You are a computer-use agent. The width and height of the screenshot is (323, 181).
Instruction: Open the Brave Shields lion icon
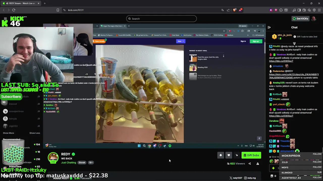click(x=234, y=10)
